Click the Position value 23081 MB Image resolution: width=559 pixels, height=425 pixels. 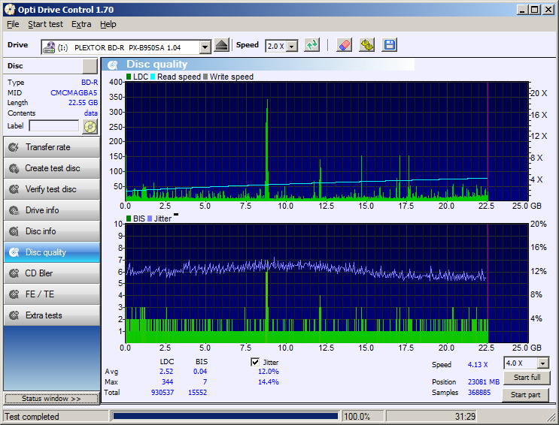coord(484,382)
